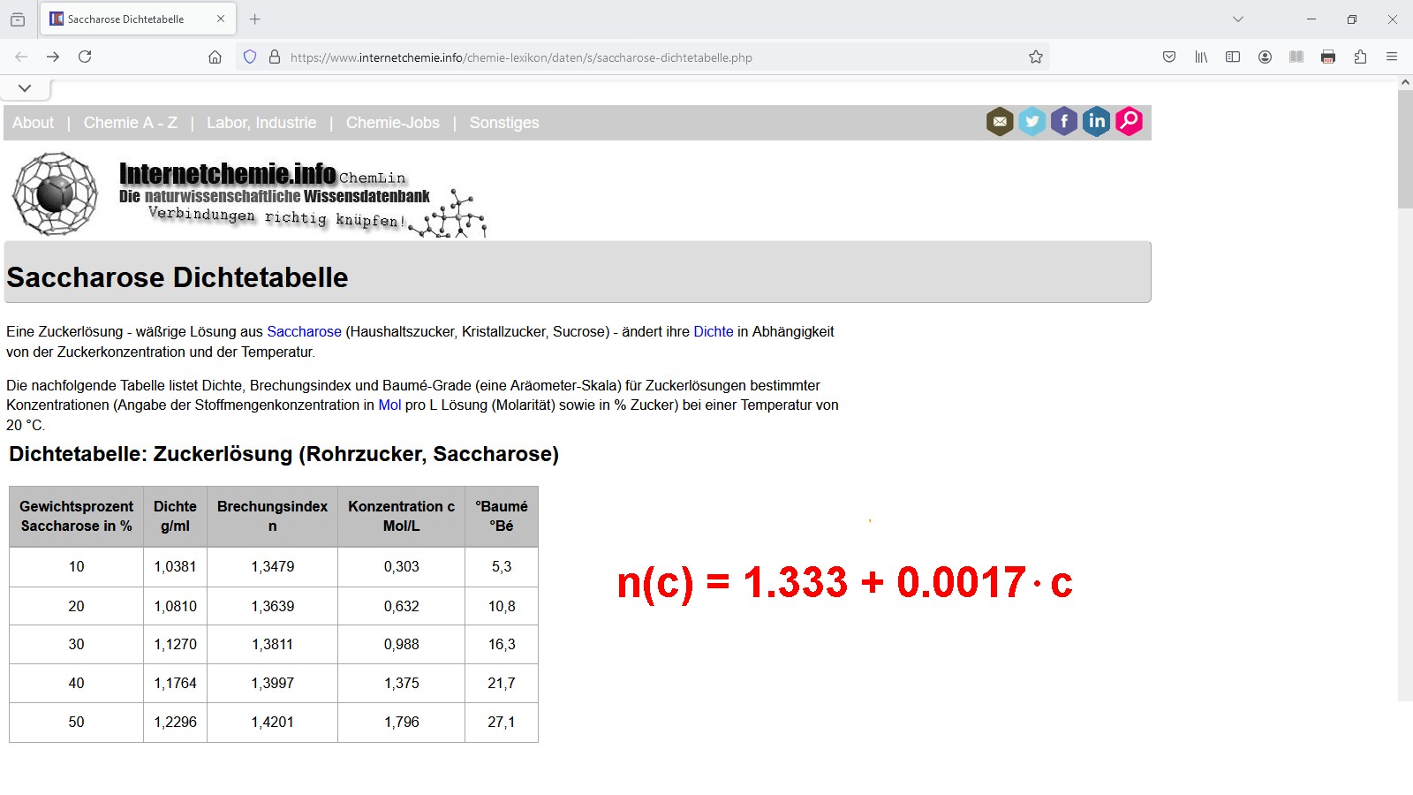Click the Dichtetabelle: Zuckerlösung subheading
Screen dimensions: 1413x795
point(283,454)
